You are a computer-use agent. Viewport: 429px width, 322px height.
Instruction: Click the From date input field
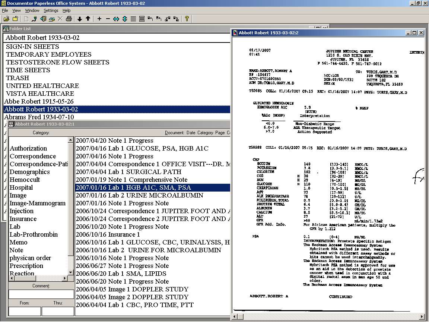(x=25, y=311)
